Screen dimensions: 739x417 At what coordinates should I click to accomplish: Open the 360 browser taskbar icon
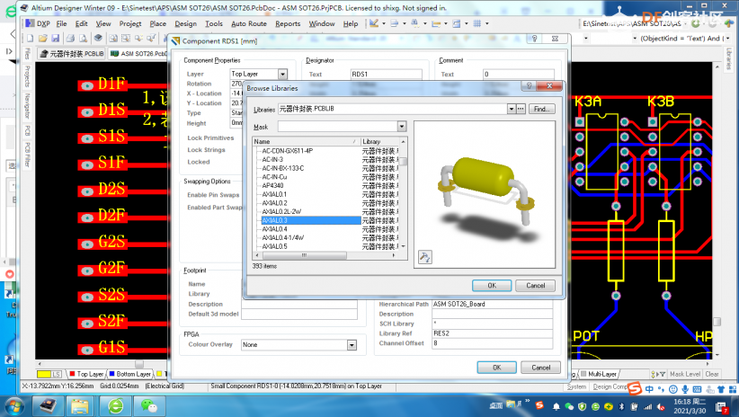pyautogui.click(x=115, y=405)
